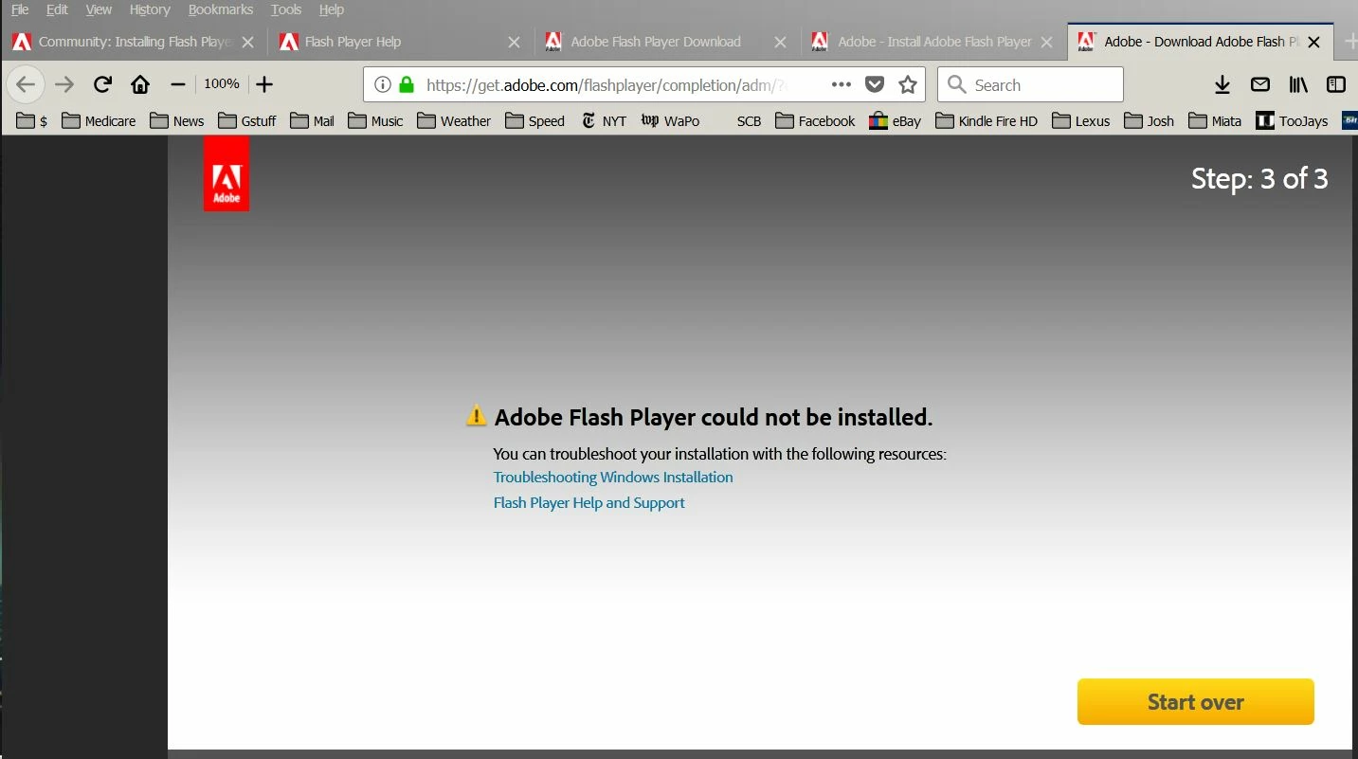Click the yellow Start over button
Image resolution: width=1358 pixels, height=759 pixels.
tap(1195, 702)
